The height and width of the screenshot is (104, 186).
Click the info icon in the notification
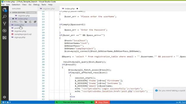[156, 90]
